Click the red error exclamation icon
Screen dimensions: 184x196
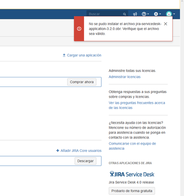click(79, 29)
